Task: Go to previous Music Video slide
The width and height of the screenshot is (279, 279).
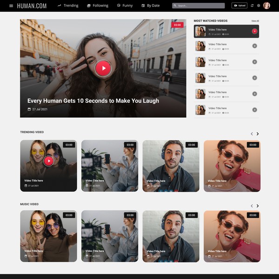Action: (x=252, y=206)
